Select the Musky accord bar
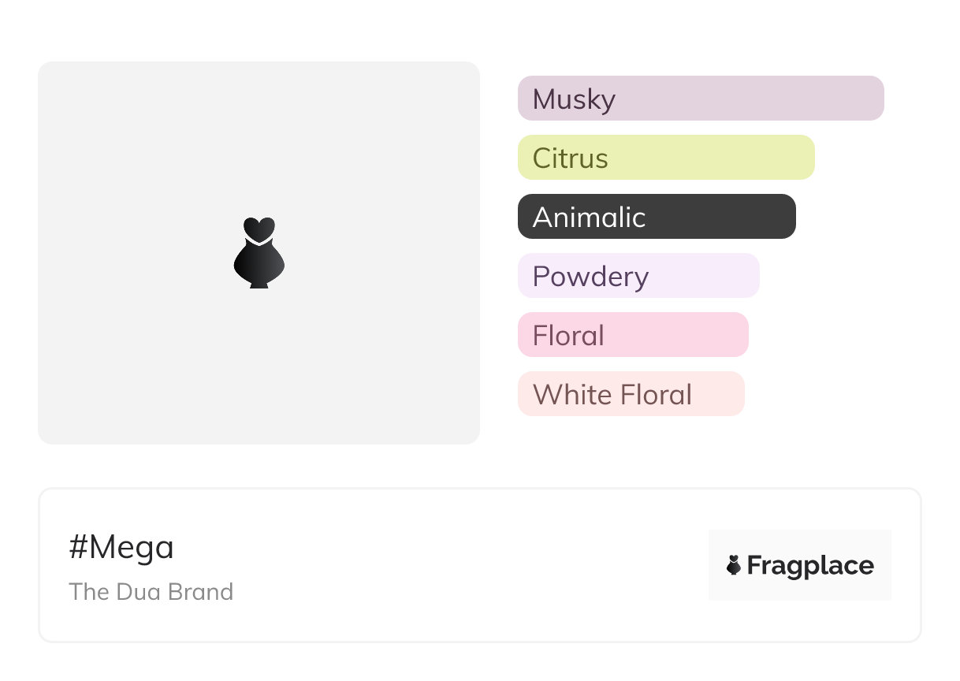 click(701, 99)
